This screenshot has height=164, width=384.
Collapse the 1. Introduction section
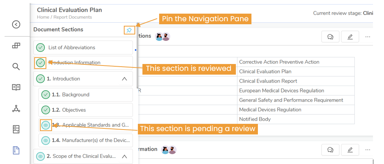125,79
